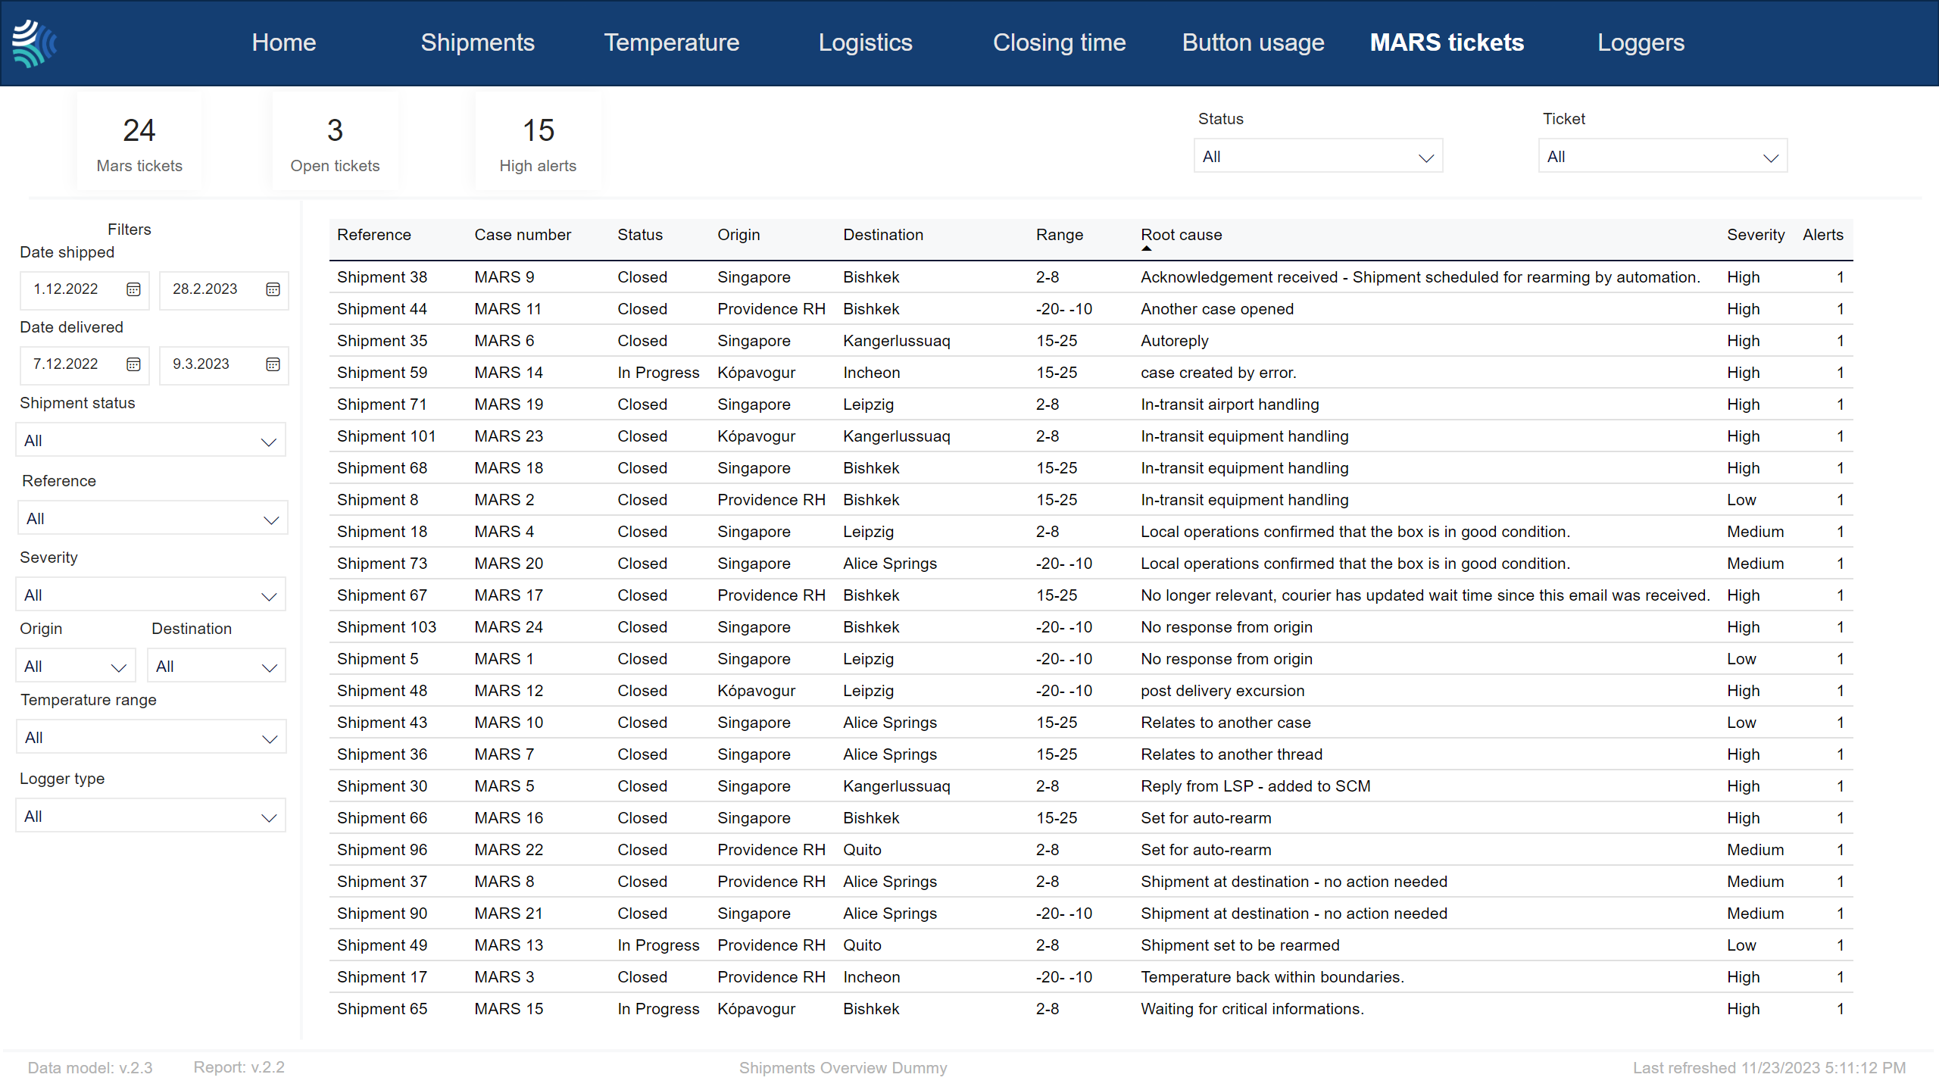This screenshot has width=1939, height=1090.
Task: Click 'Waiting for critical informations.' cell
Action: [x=1252, y=1009]
